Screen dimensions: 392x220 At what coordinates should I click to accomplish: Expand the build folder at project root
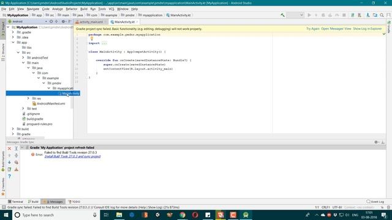(x=13, y=129)
